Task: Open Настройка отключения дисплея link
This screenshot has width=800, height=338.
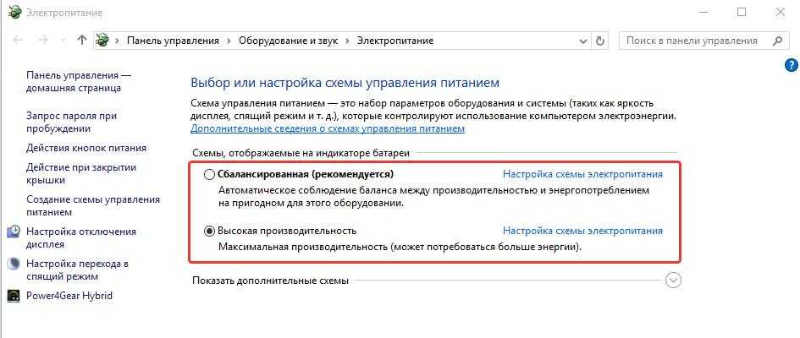Action: pyautogui.click(x=81, y=237)
